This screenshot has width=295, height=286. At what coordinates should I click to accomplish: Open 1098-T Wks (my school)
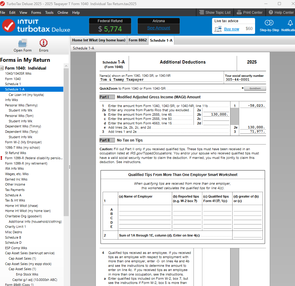coord(23,147)
